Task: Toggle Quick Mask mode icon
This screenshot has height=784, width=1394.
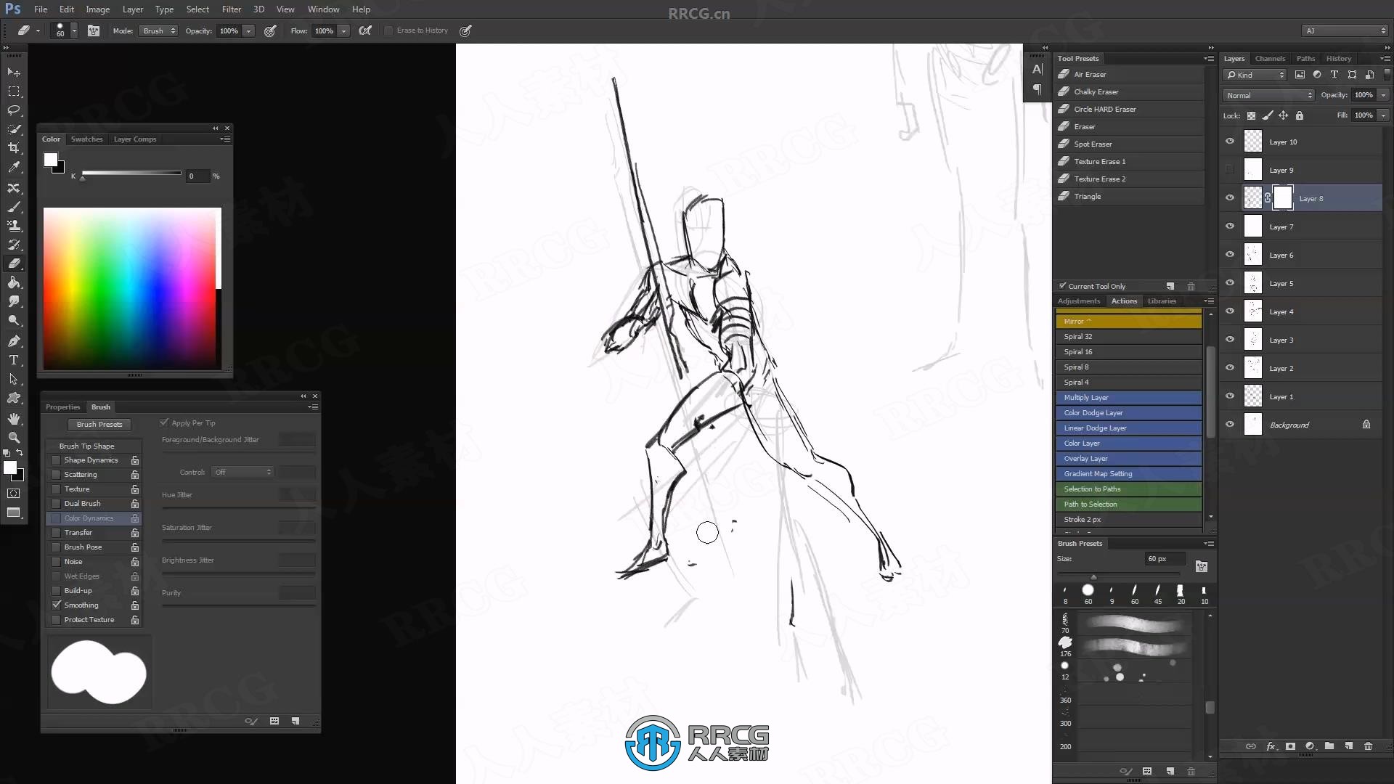Action: coord(14,494)
